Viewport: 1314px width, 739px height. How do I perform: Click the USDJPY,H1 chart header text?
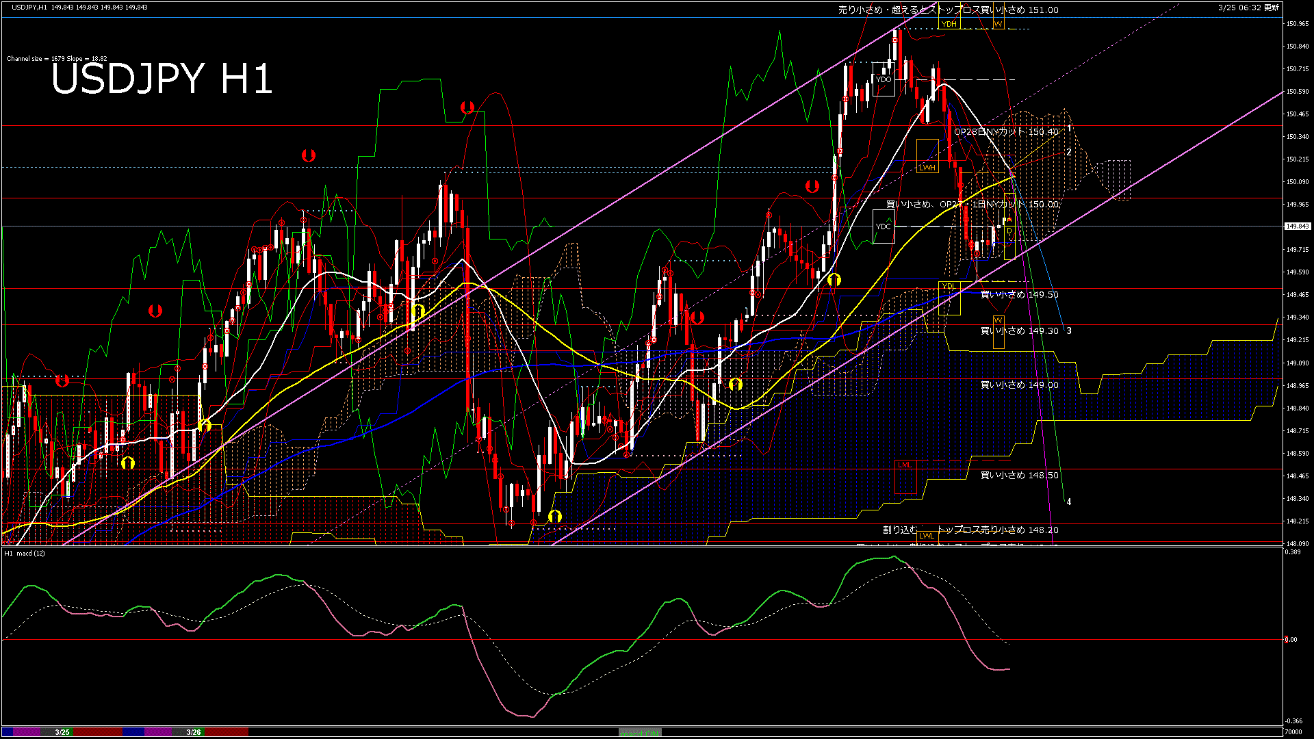coord(29,7)
